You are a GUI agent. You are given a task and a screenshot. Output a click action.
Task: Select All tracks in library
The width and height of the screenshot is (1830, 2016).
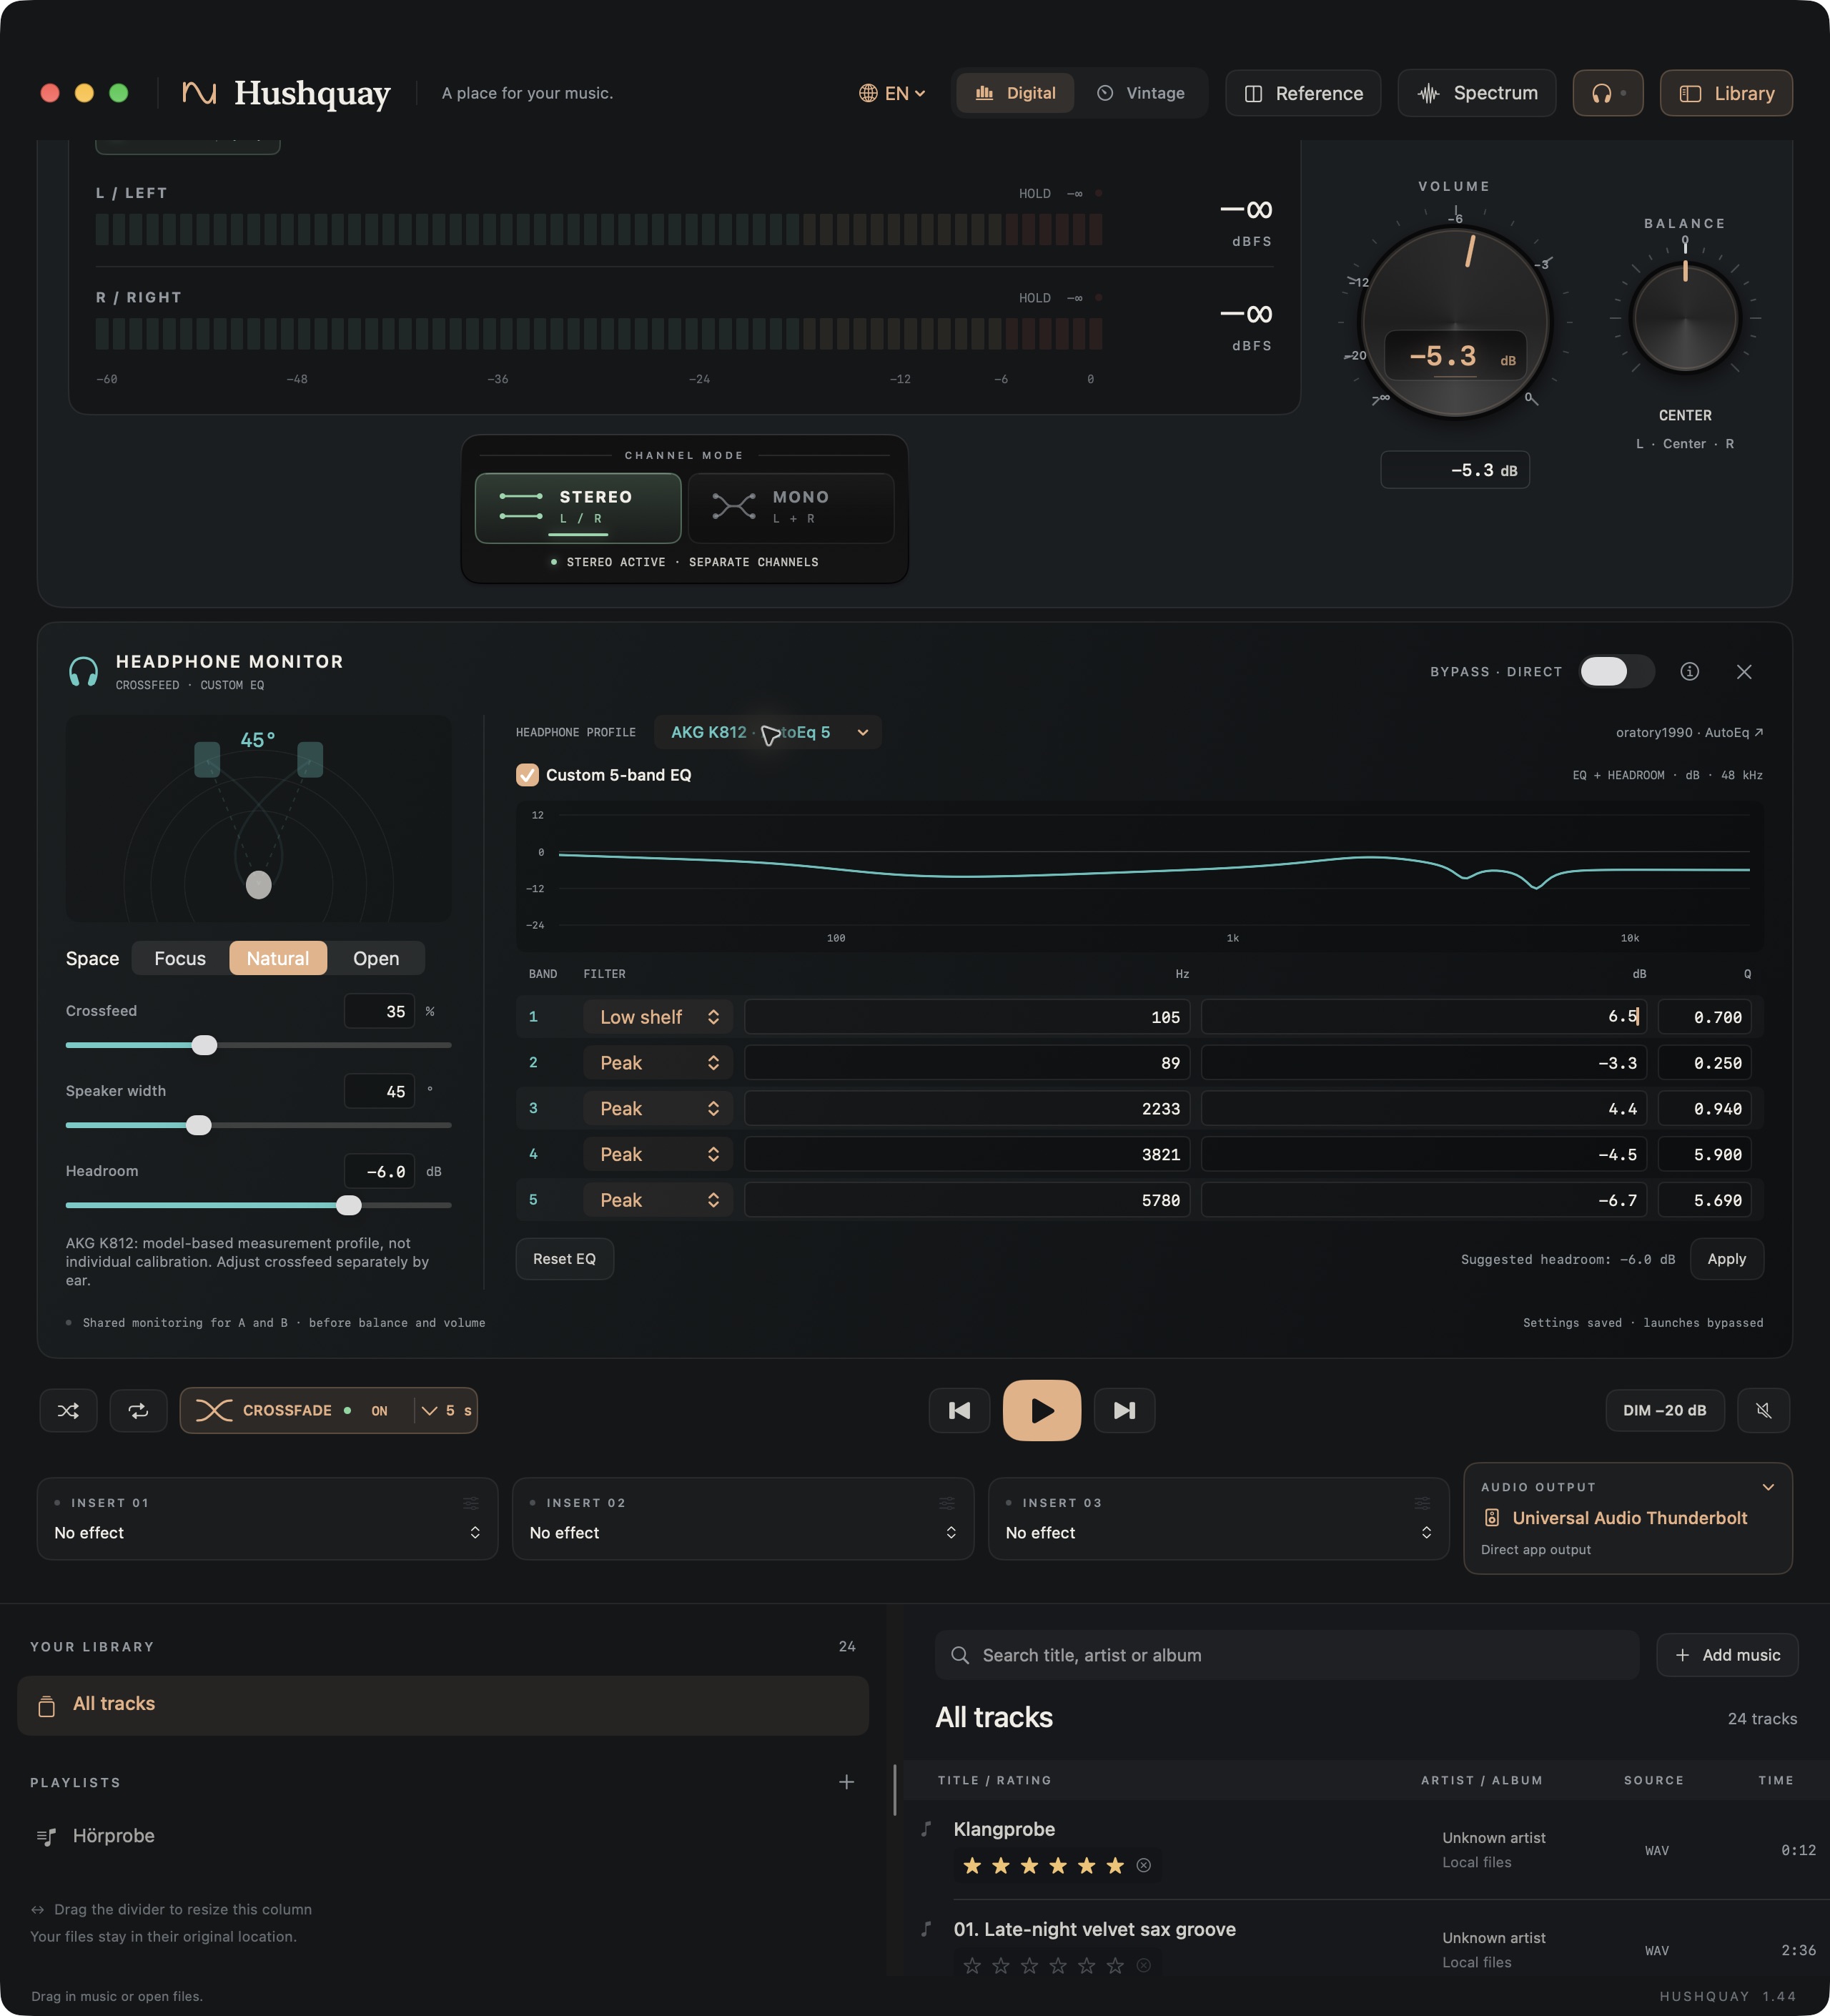point(442,1704)
